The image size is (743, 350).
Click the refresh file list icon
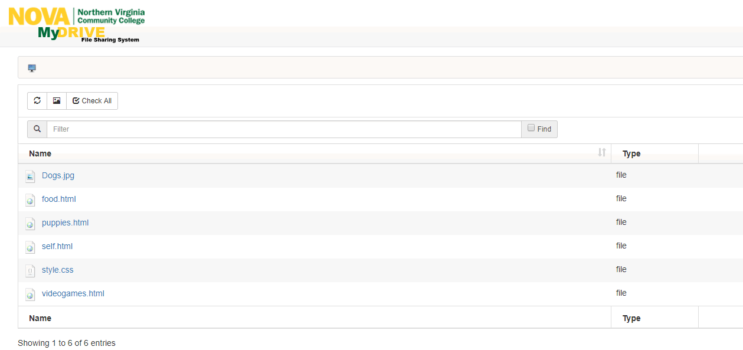37,100
